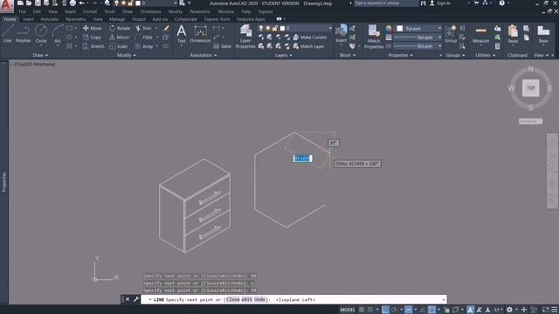Toggle object snap in status bar
The image size is (559, 314).
tap(431, 310)
